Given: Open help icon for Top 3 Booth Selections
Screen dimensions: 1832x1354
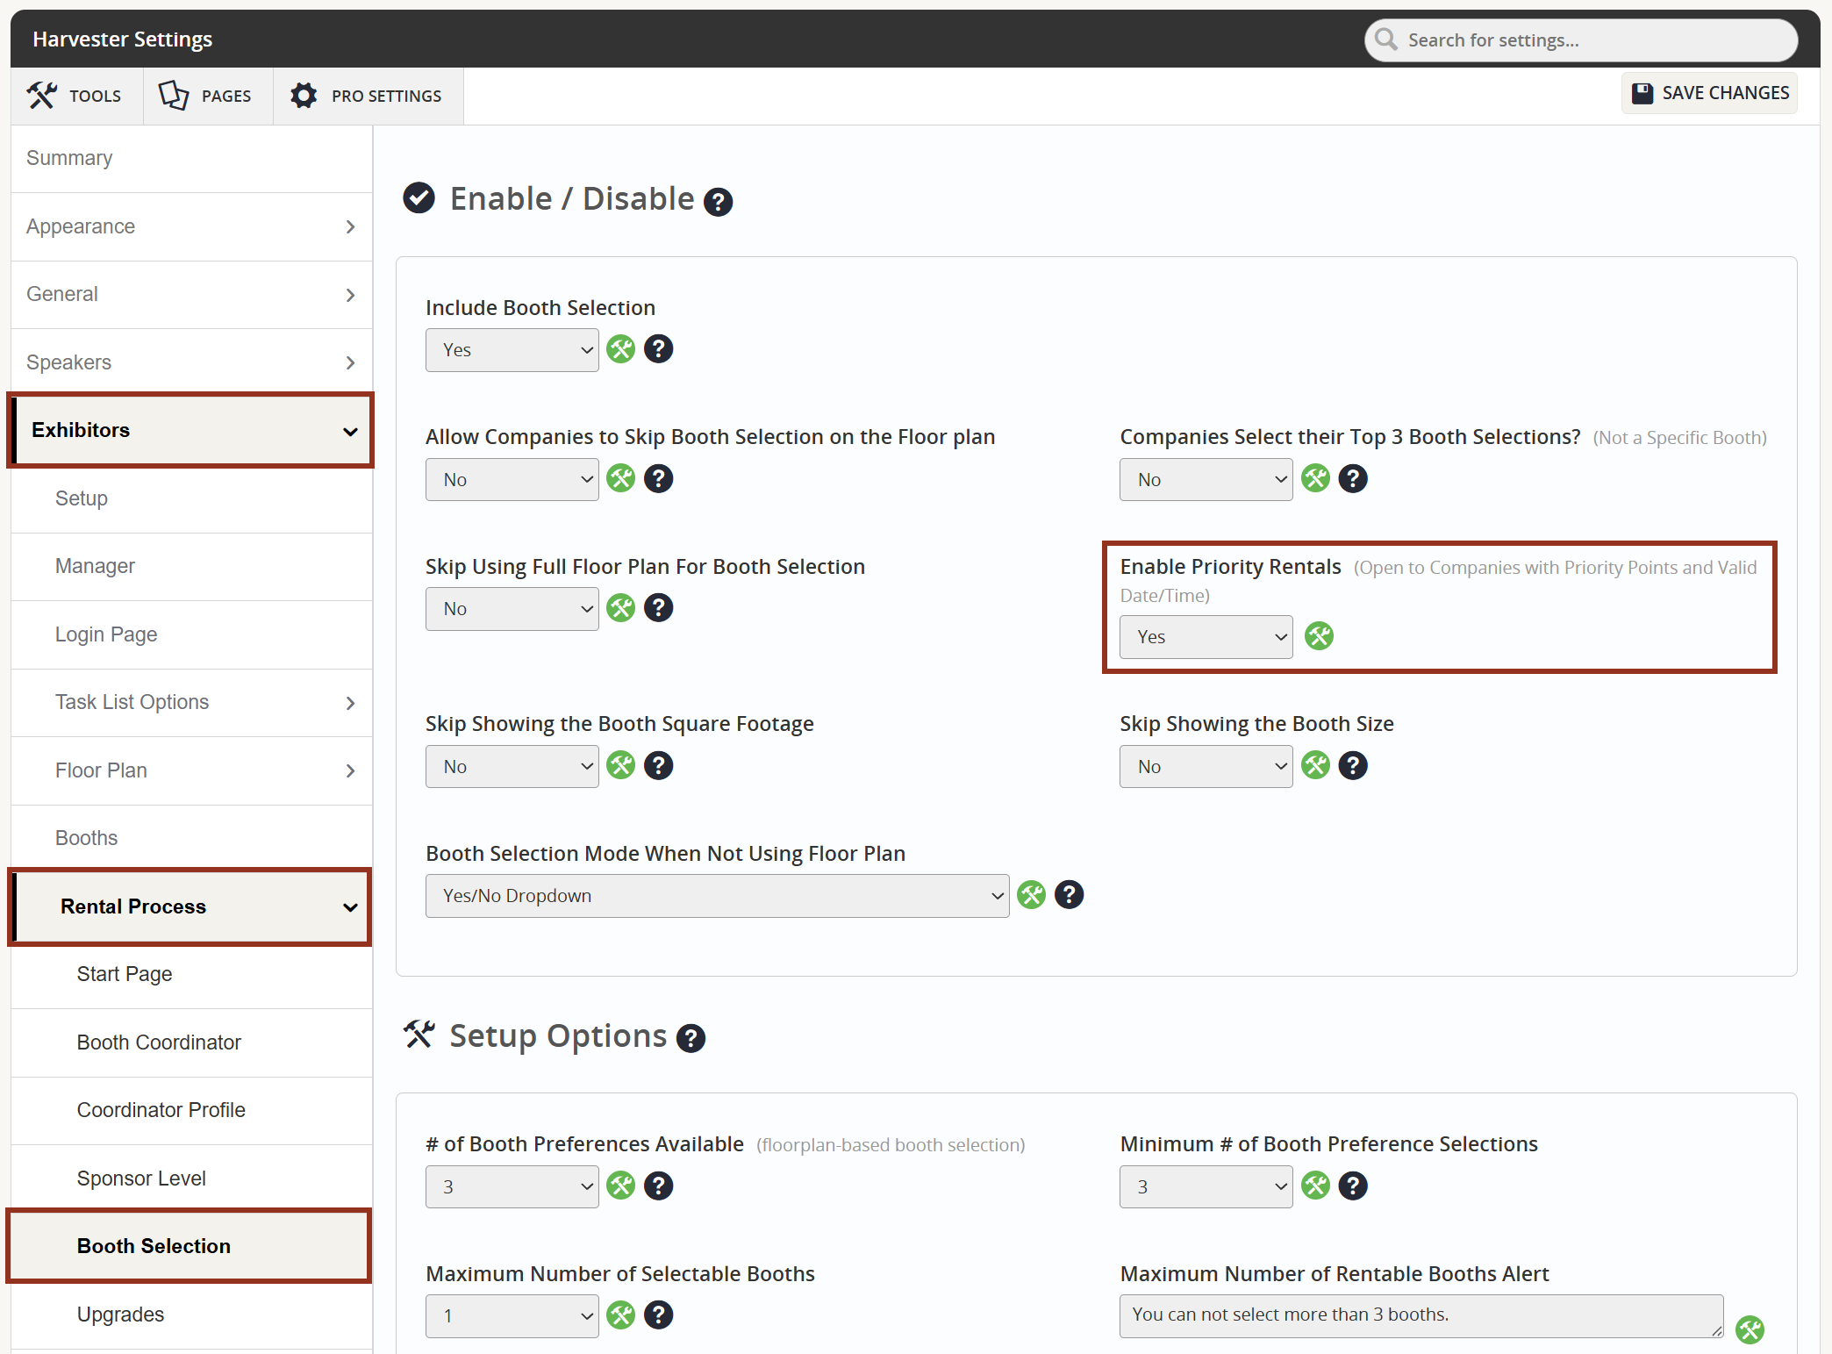Looking at the screenshot, I should click(x=1353, y=479).
